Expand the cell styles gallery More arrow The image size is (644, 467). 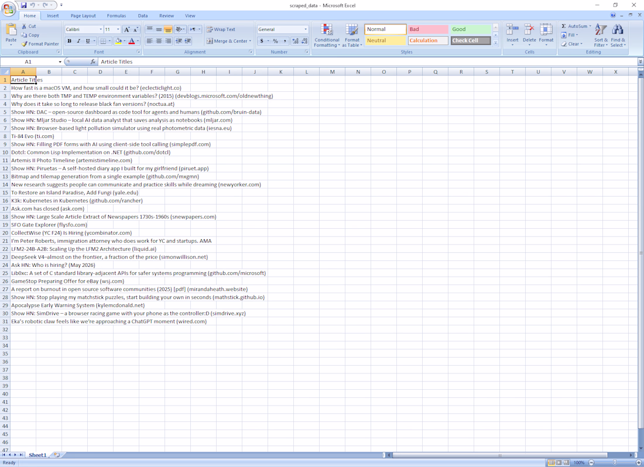click(x=496, y=42)
